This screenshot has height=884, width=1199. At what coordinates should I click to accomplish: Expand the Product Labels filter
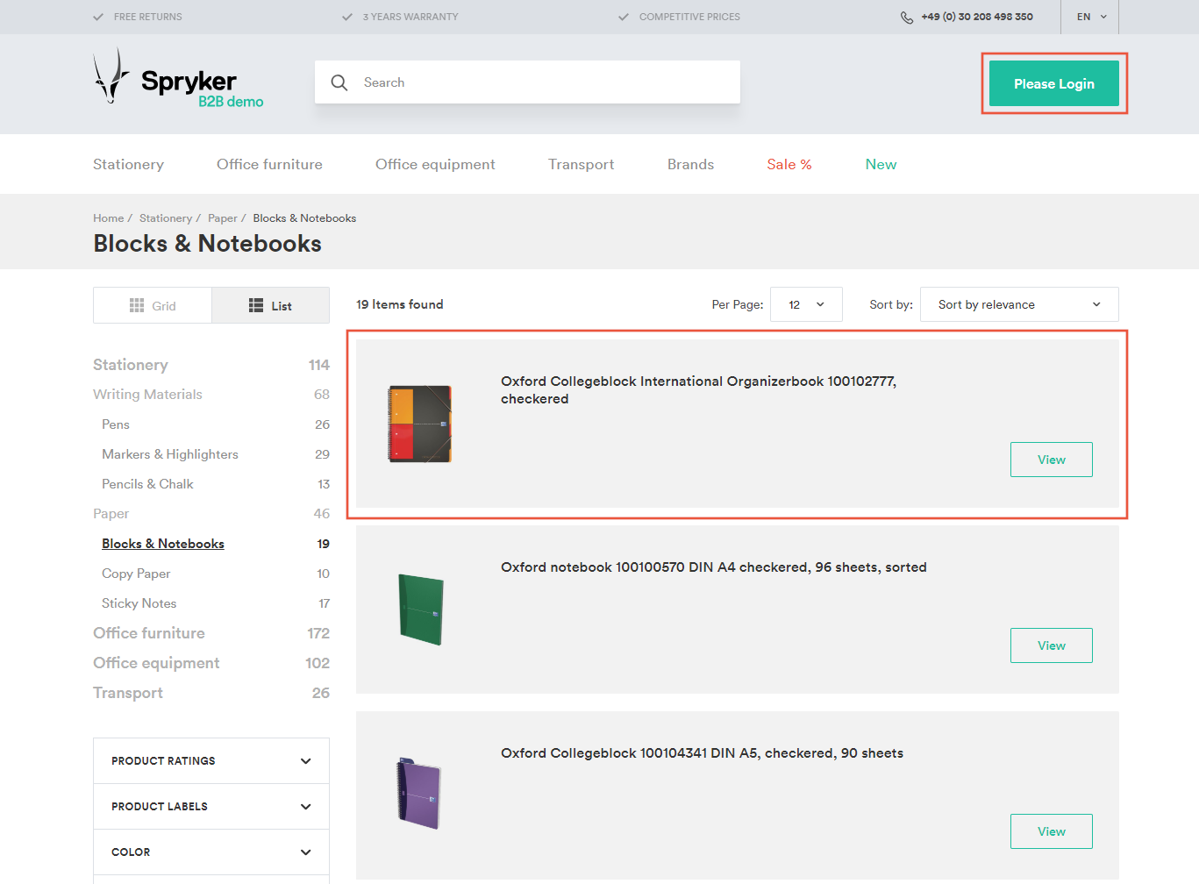pyautogui.click(x=211, y=807)
